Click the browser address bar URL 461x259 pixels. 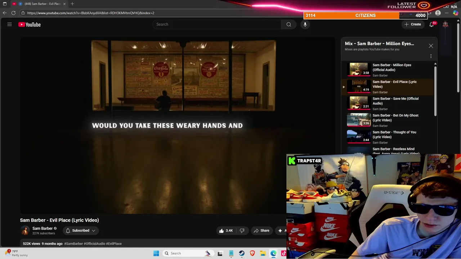[x=91, y=13]
